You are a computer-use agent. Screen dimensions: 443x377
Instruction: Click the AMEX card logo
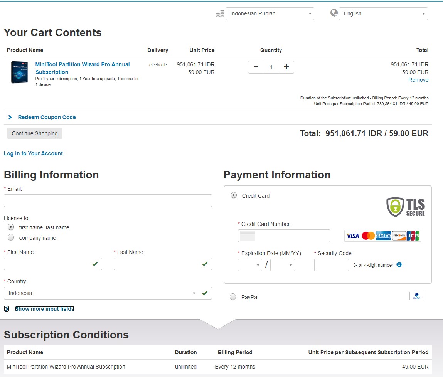point(383,236)
